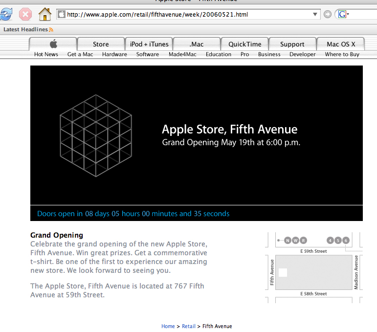
Task: Open the Support tab
Action: coord(292,44)
